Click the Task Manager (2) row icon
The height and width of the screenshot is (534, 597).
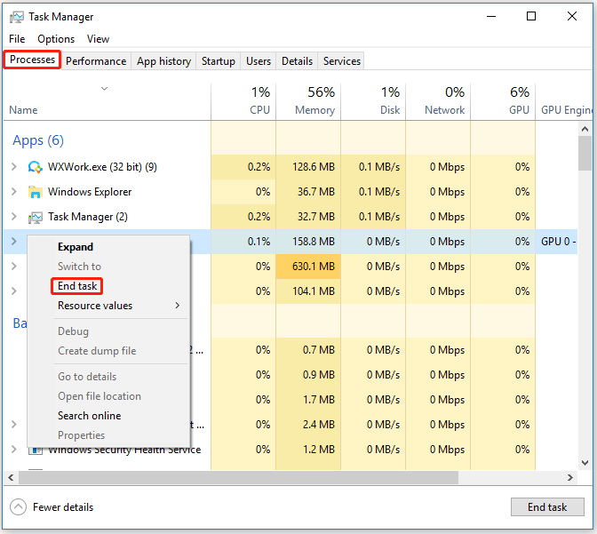point(35,217)
